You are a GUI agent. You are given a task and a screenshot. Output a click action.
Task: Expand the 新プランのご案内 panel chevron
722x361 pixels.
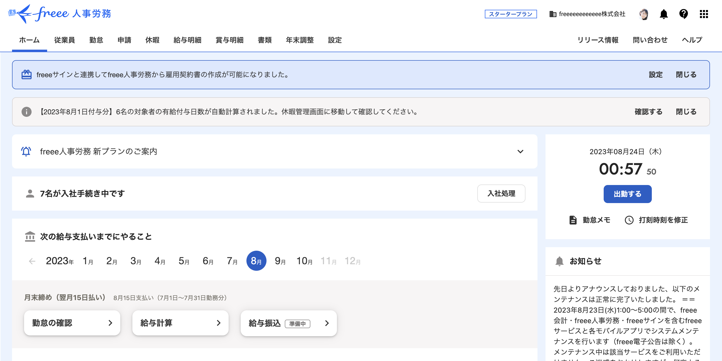[x=520, y=152]
